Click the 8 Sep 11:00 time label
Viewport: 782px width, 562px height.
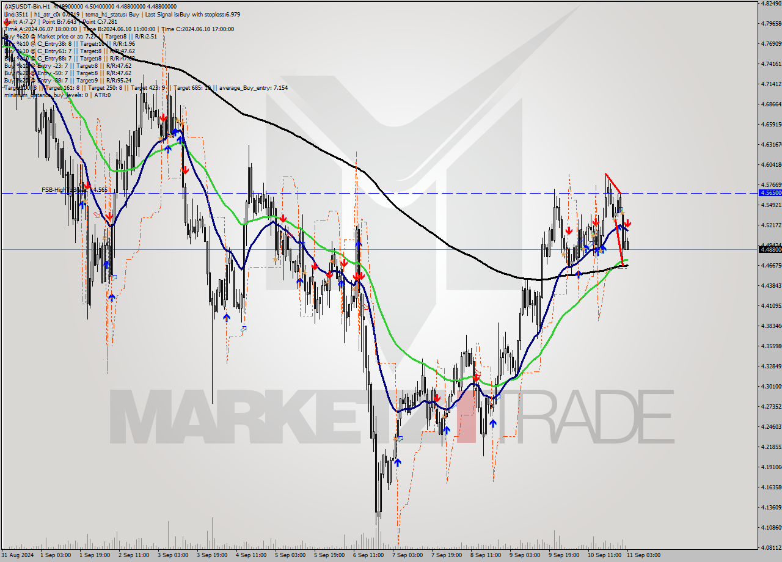click(x=486, y=555)
